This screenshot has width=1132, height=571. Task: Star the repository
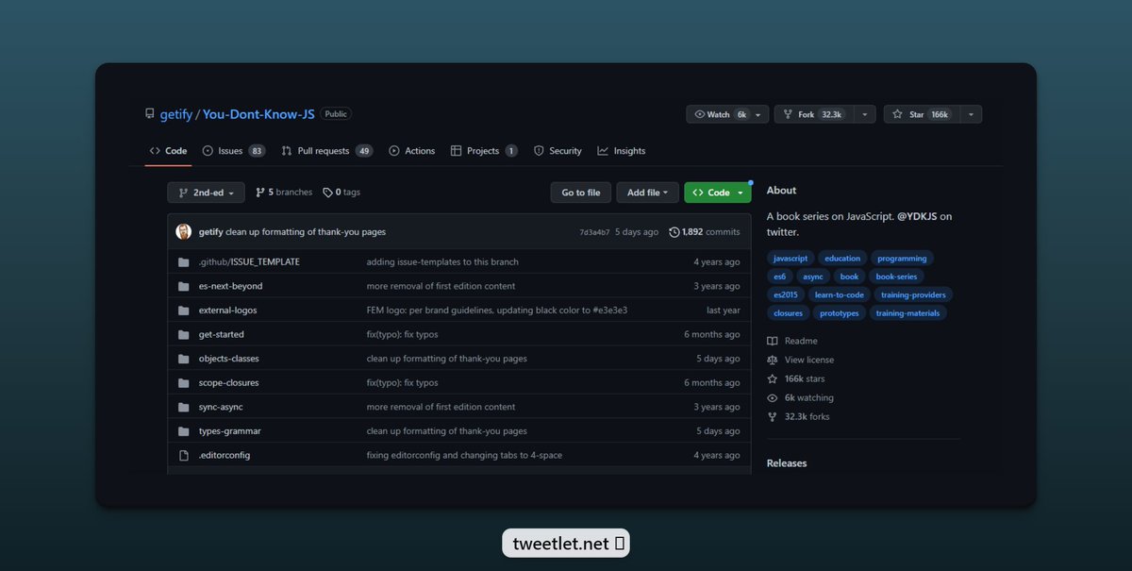[x=917, y=113]
